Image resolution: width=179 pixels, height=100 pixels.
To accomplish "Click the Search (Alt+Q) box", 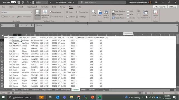I will [x=102, y=2].
